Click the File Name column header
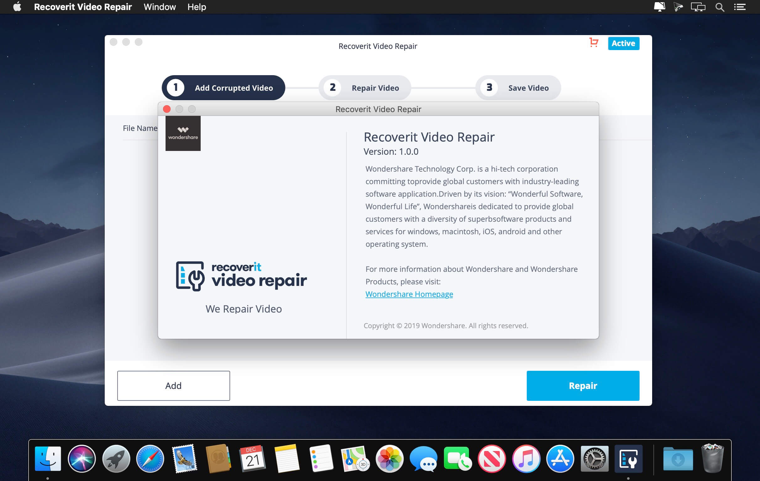This screenshot has height=481, width=760. [140, 128]
